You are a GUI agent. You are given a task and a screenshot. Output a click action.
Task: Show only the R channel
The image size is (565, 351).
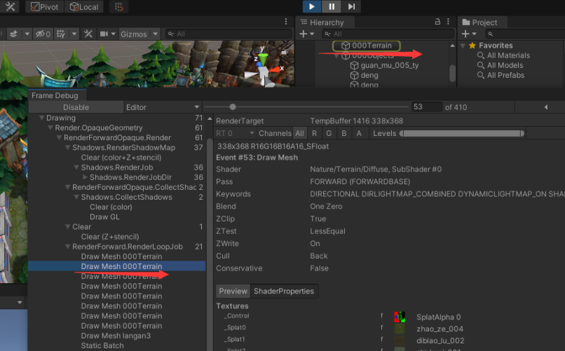[314, 134]
